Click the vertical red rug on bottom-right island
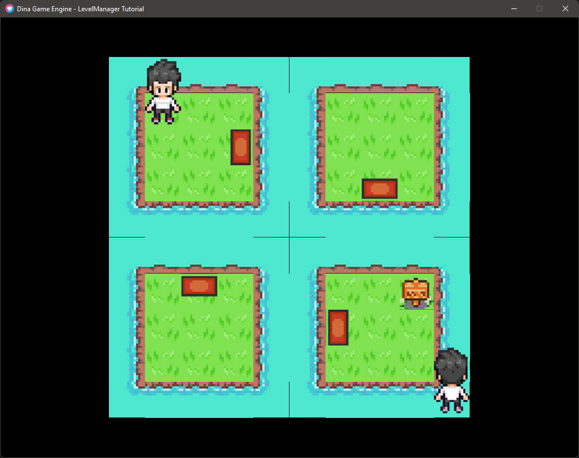 click(338, 327)
